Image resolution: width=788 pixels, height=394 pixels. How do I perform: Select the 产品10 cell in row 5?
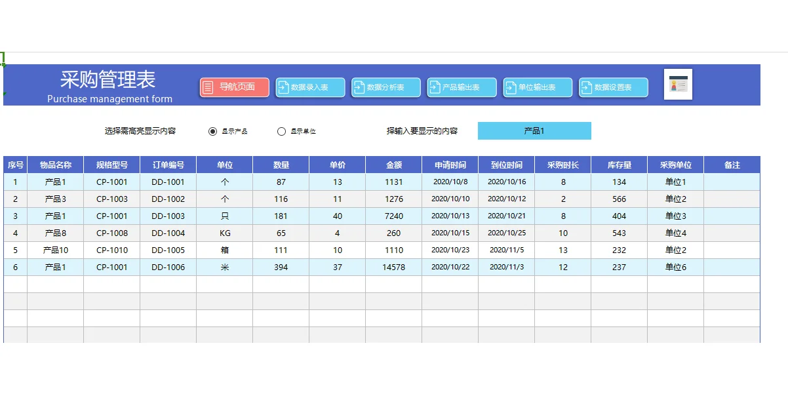56,250
